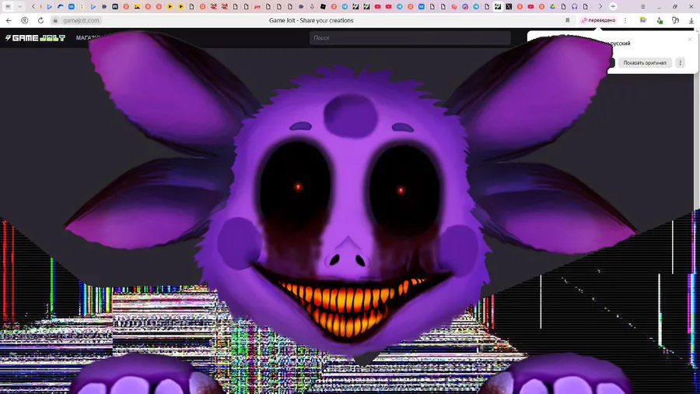
Task: Open translate popup's three-dot options
Action: coord(680,63)
